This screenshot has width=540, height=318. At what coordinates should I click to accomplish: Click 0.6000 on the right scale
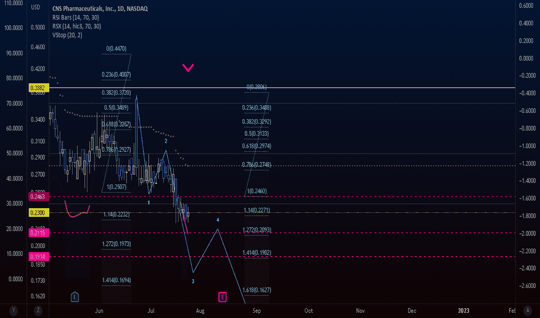tap(526, 6)
